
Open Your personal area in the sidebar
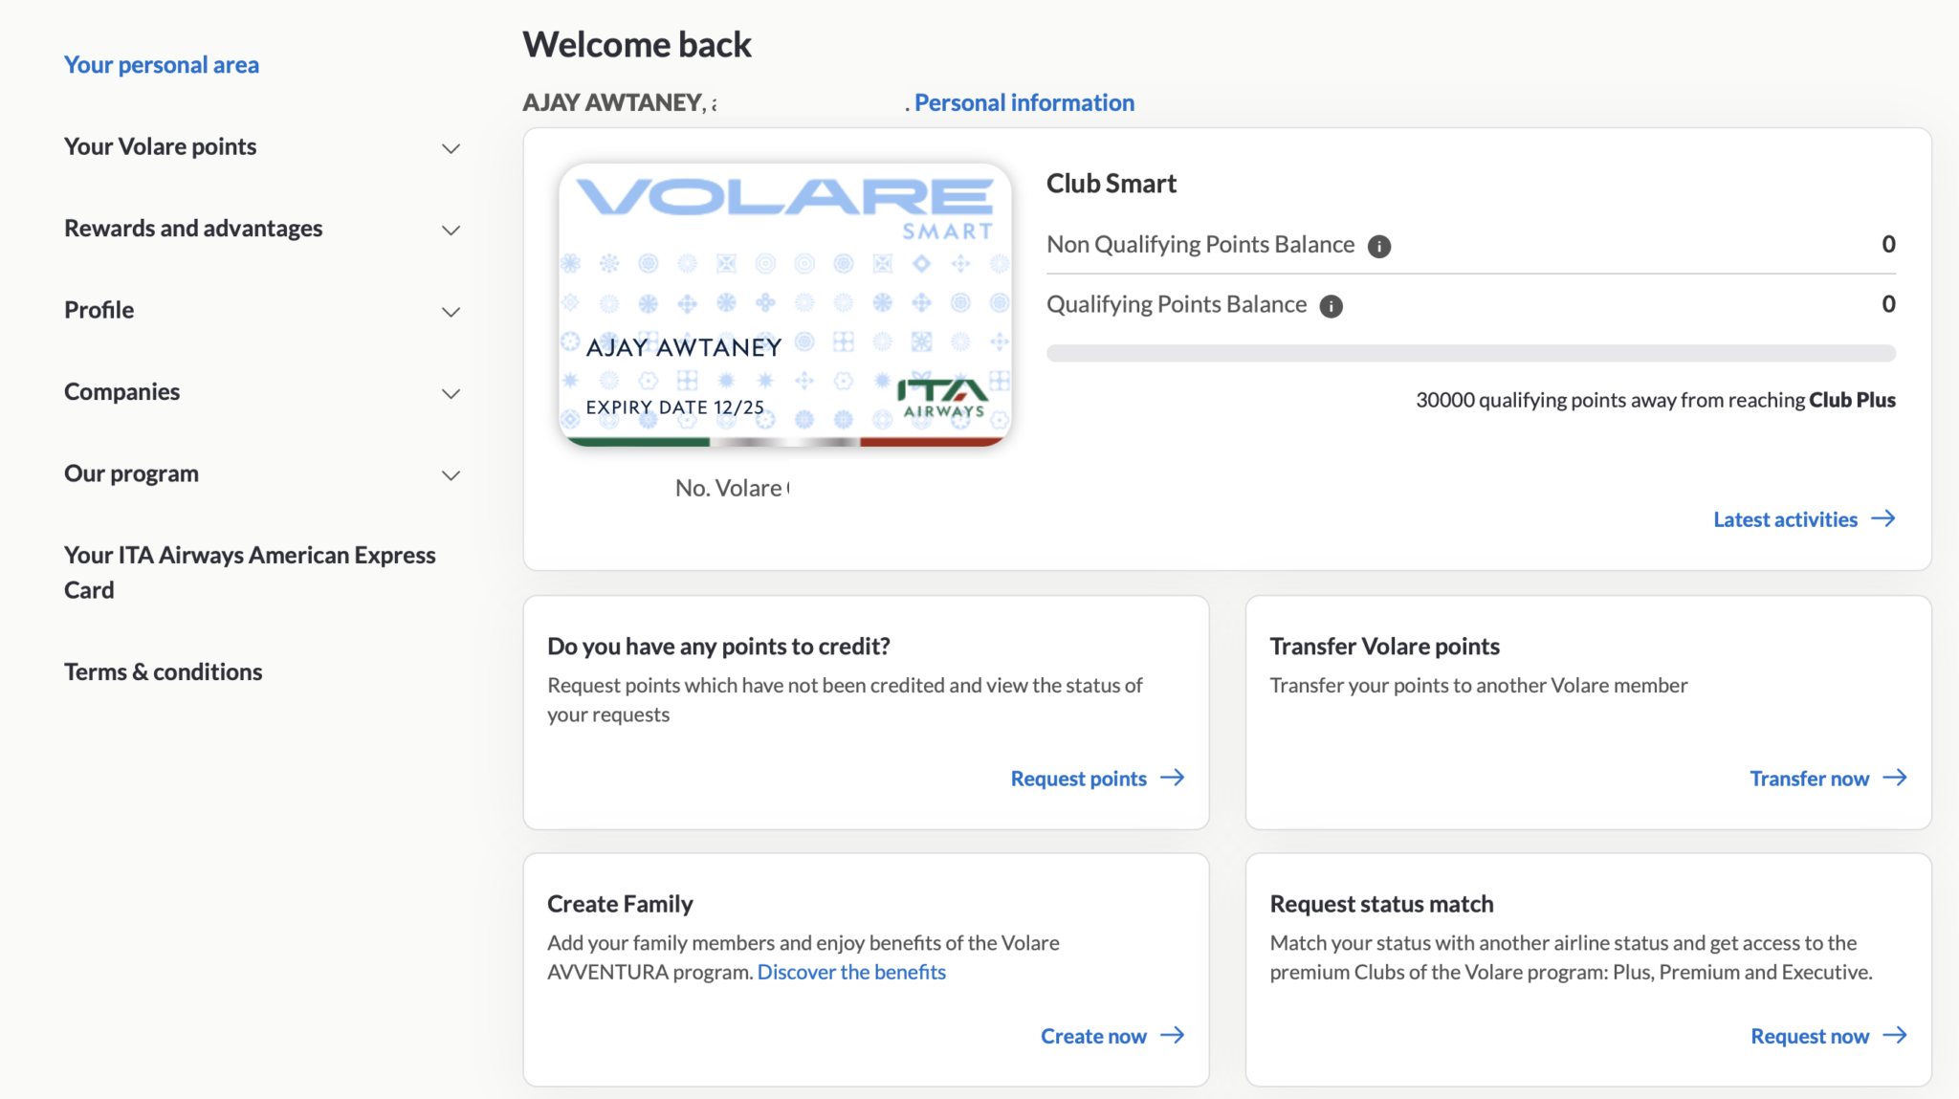161,64
